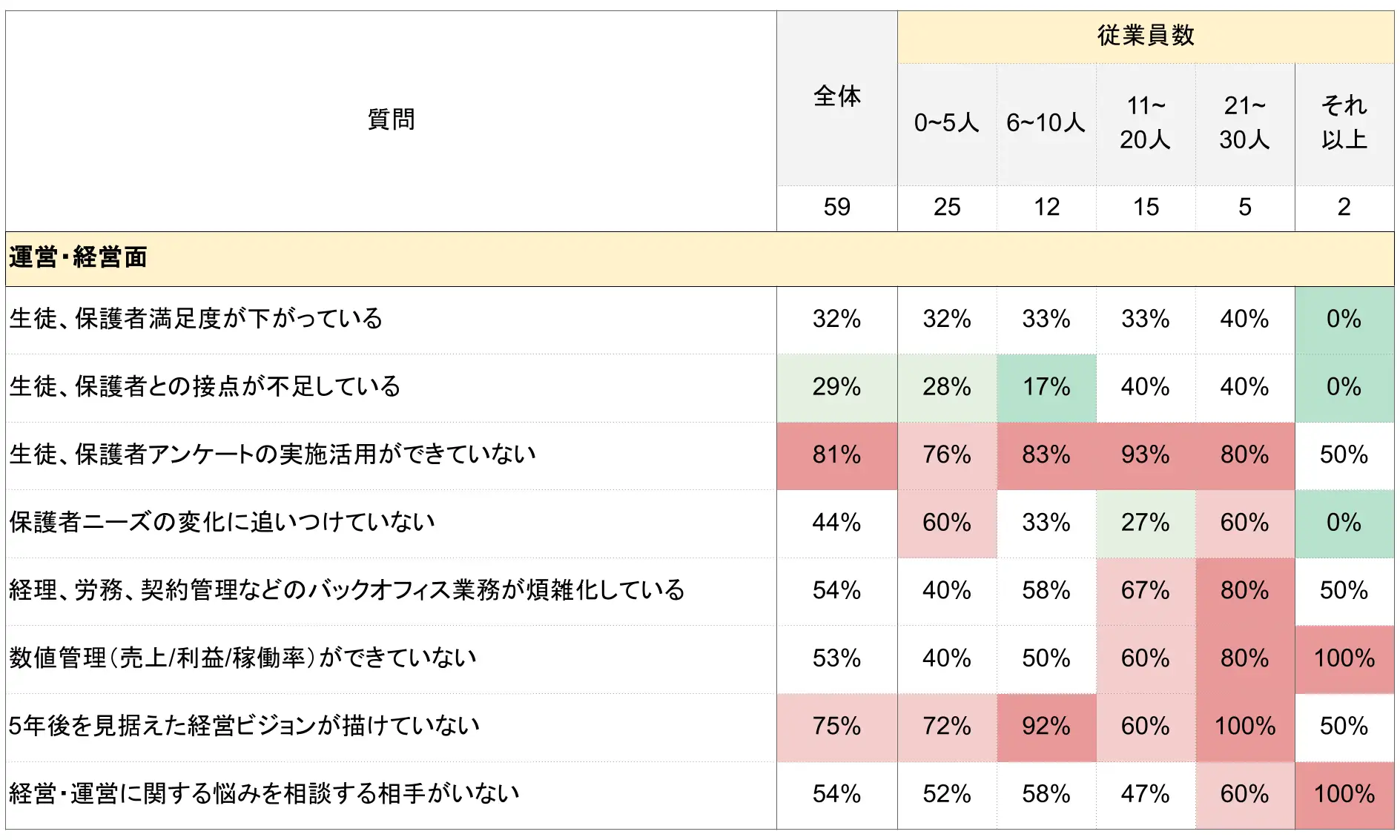1400x840 pixels.
Task: Select the green 17% cell
Action: (1046, 387)
